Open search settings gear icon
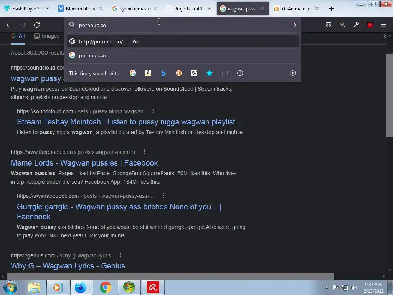 293,73
